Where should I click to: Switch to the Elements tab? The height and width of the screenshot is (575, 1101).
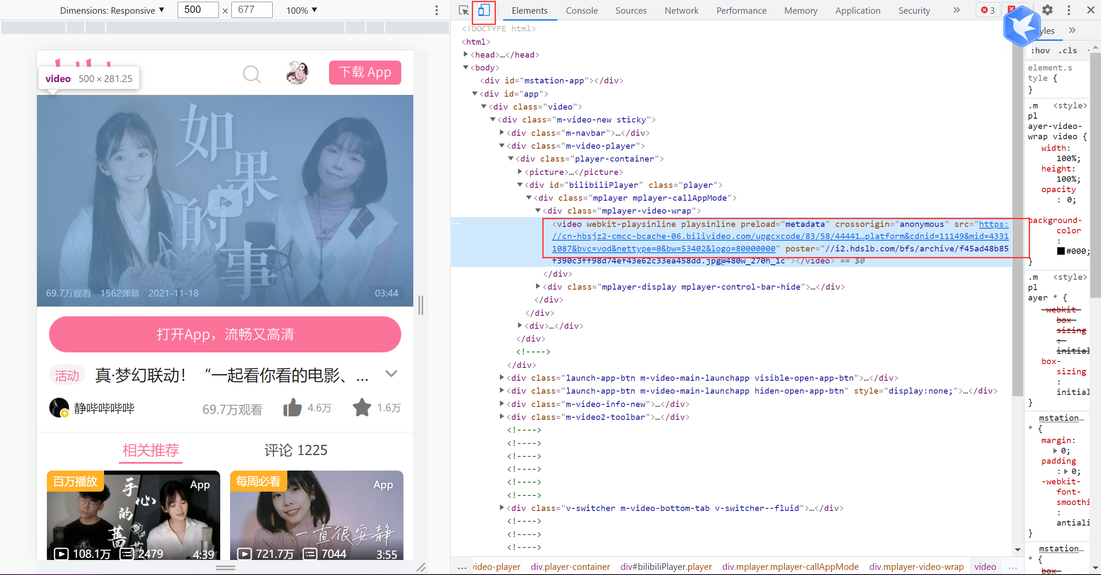[x=529, y=10]
